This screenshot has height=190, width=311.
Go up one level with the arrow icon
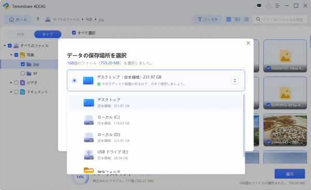[x=38, y=19]
